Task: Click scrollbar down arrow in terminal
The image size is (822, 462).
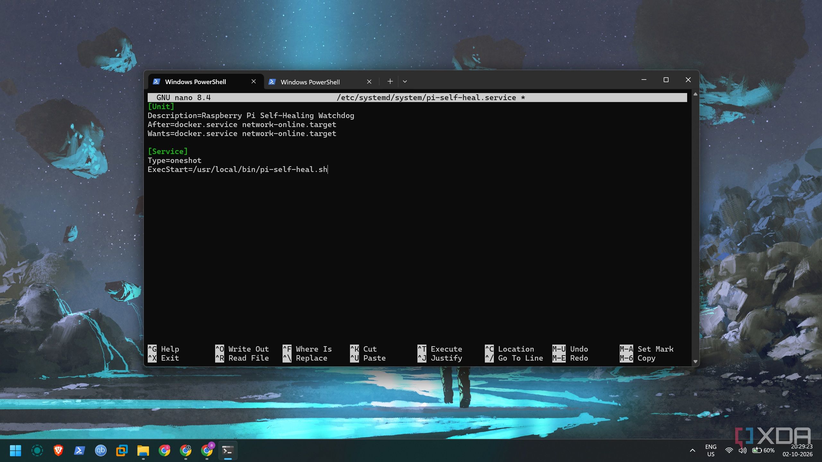Action: click(x=695, y=362)
